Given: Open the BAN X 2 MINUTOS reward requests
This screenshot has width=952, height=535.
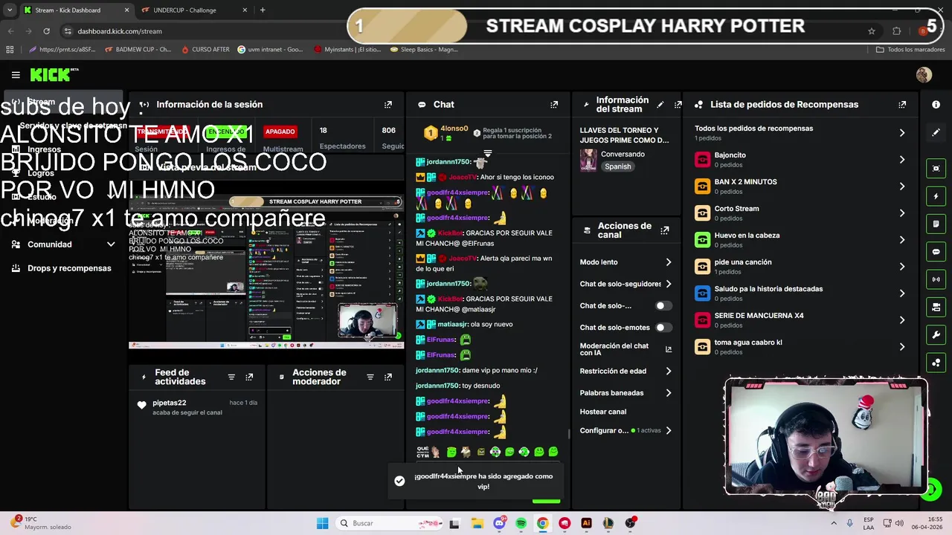Looking at the screenshot, I should [800, 187].
